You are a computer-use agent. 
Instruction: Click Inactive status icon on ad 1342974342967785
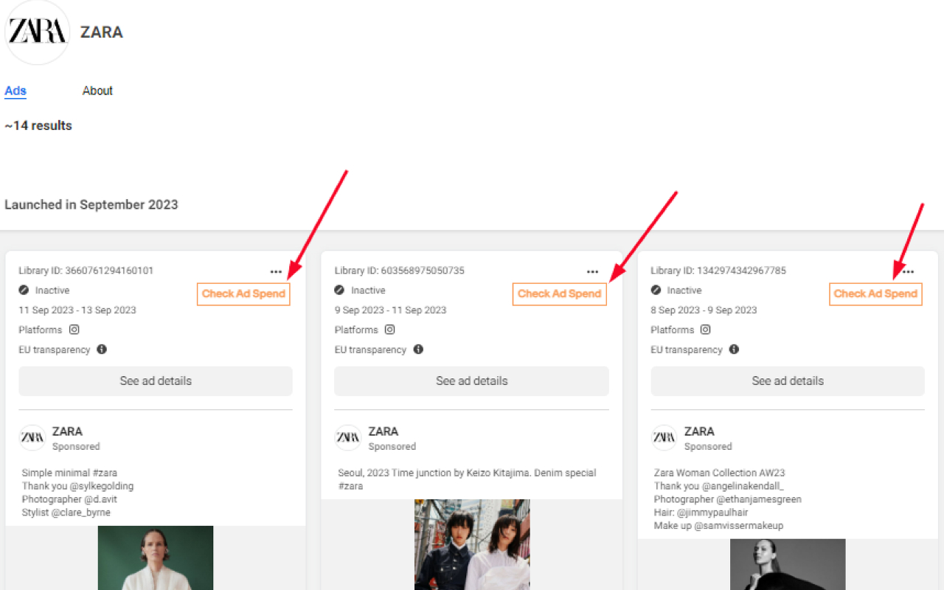click(656, 291)
